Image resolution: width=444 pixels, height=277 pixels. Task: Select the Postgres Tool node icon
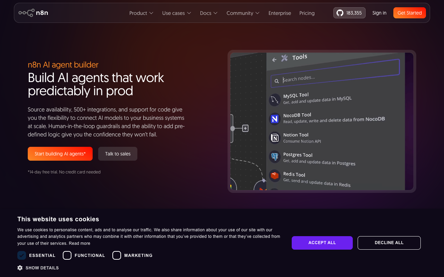point(274,157)
